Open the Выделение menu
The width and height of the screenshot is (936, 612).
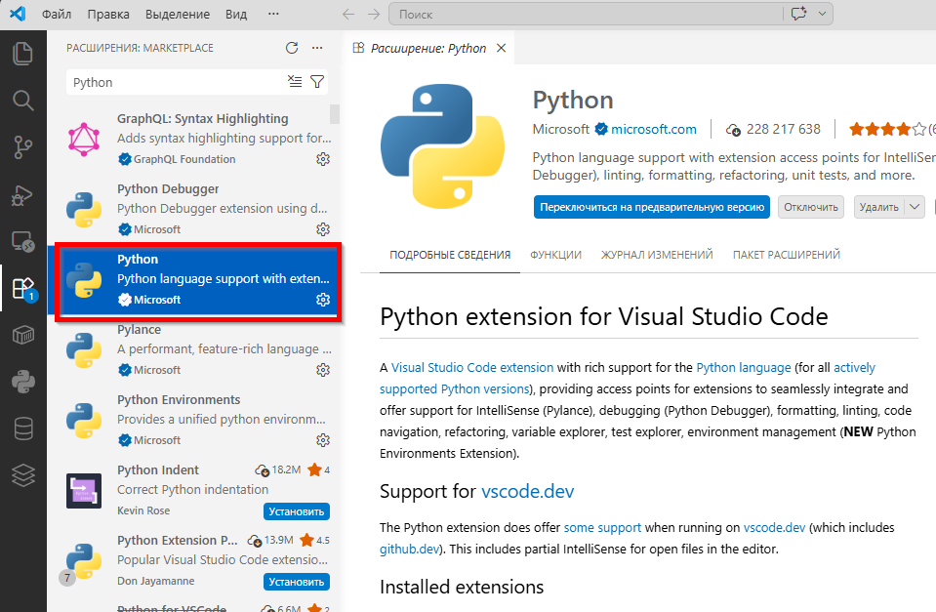point(178,15)
